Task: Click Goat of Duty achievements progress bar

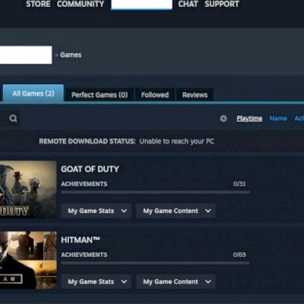Action: [155, 192]
